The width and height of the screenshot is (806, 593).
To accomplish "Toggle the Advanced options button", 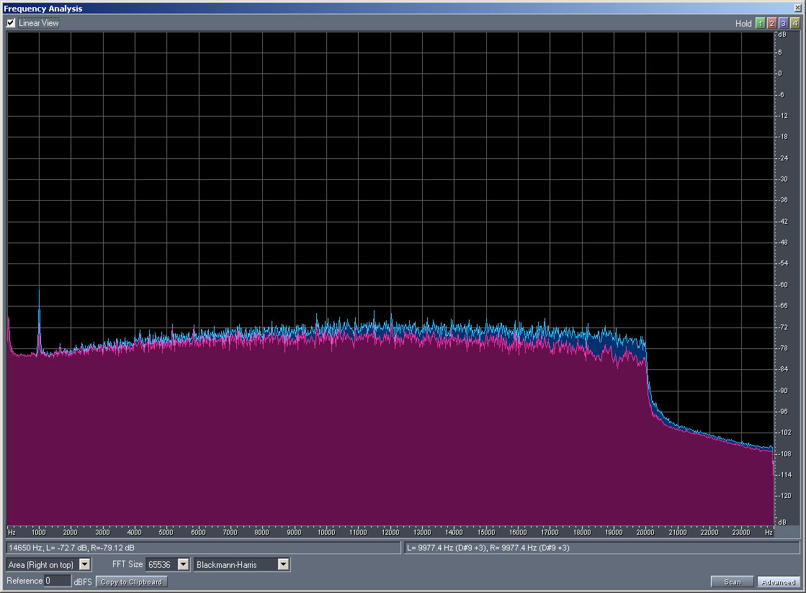I will point(778,581).
